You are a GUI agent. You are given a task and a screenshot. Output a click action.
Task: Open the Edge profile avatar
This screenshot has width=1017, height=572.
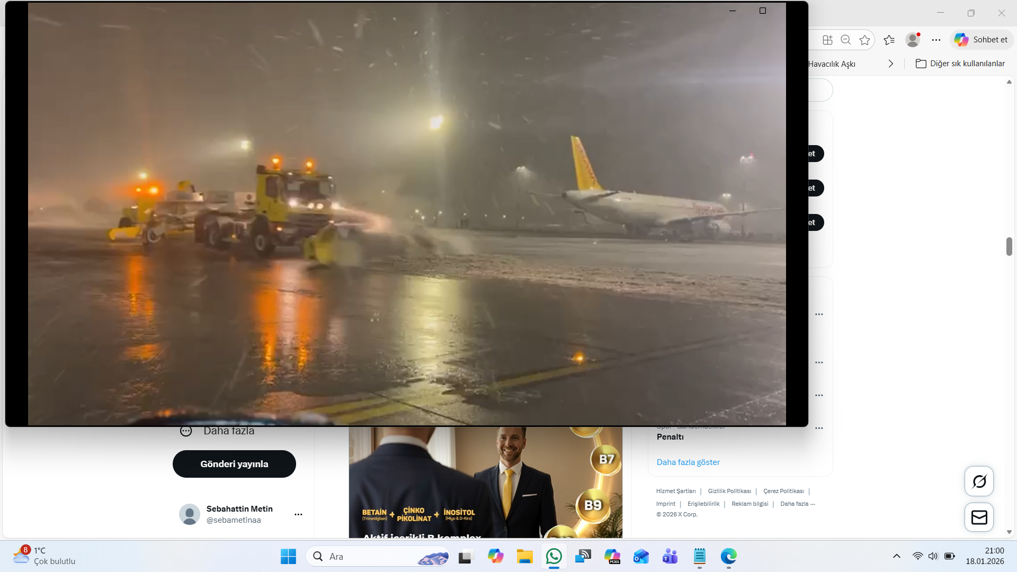[912, 40]
